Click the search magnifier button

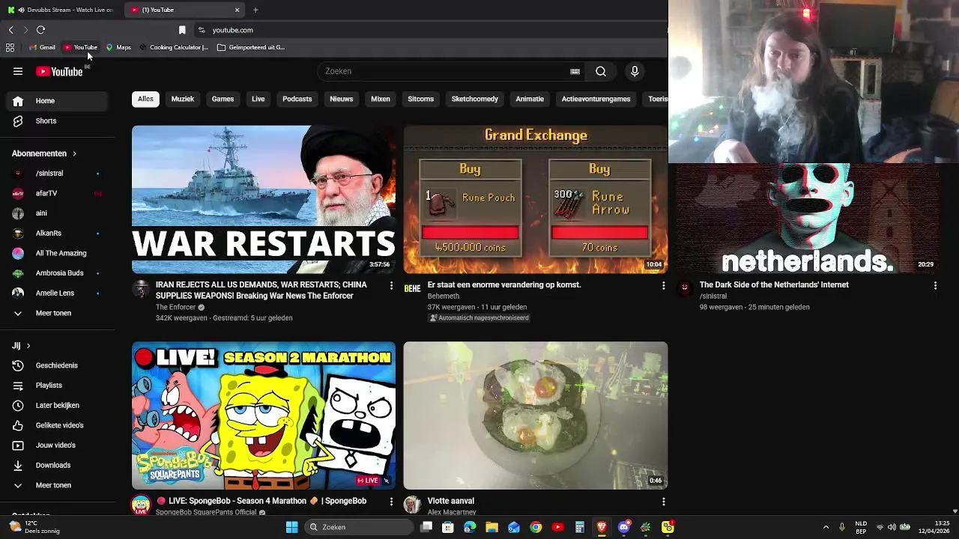pyautogui.click(x=601, y=71)
